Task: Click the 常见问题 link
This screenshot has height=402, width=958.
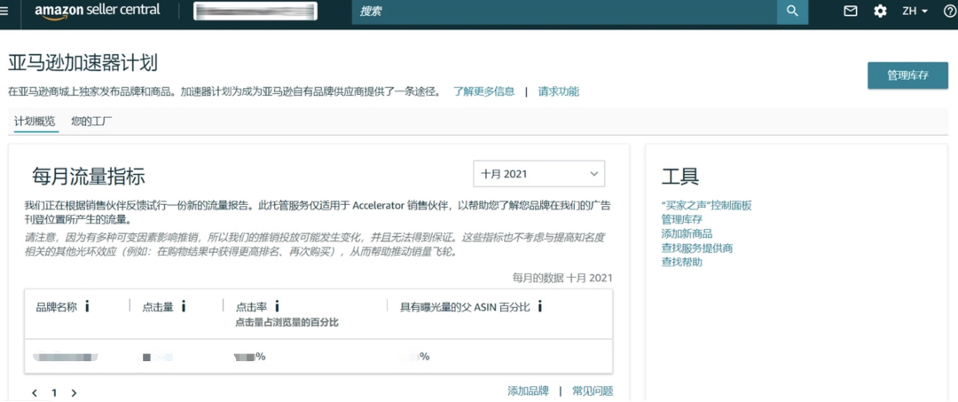Action: [x=593, y=391]
